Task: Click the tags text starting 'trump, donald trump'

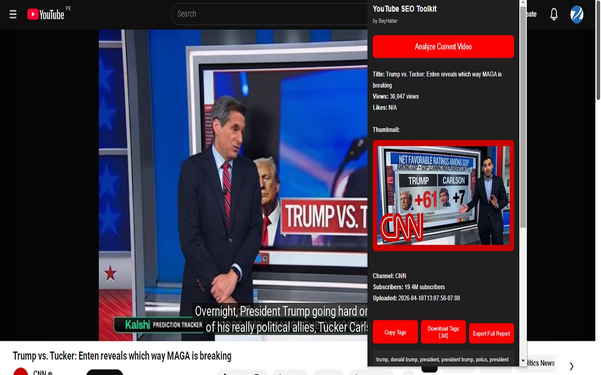Action: [442, 360]
